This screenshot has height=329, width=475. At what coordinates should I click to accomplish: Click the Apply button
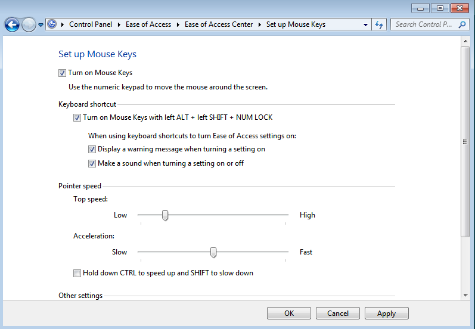pyautogui.click(x=387, y=314)
